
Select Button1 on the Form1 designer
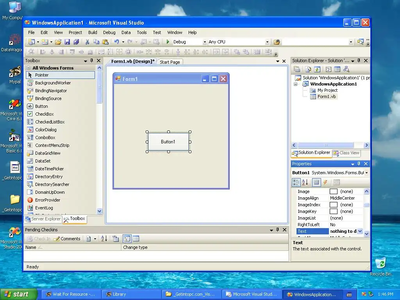click(168, 141)
